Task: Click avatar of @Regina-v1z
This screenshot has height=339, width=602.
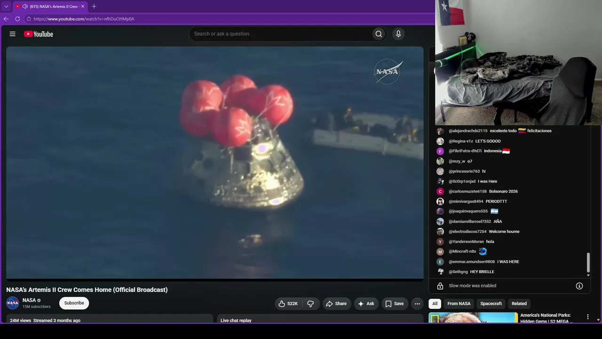Action: pos(440,141)
